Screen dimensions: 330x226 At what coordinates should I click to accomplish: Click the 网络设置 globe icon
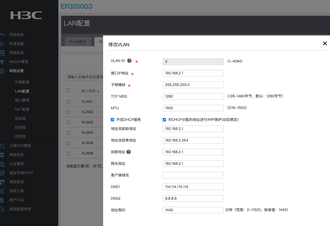[x=2, y=71]
